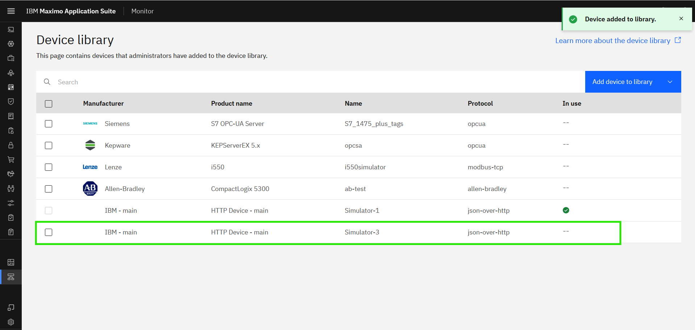The image size is (695, 330).
Task: Open the receipt sidebar icon
Action: pos(11,116)
